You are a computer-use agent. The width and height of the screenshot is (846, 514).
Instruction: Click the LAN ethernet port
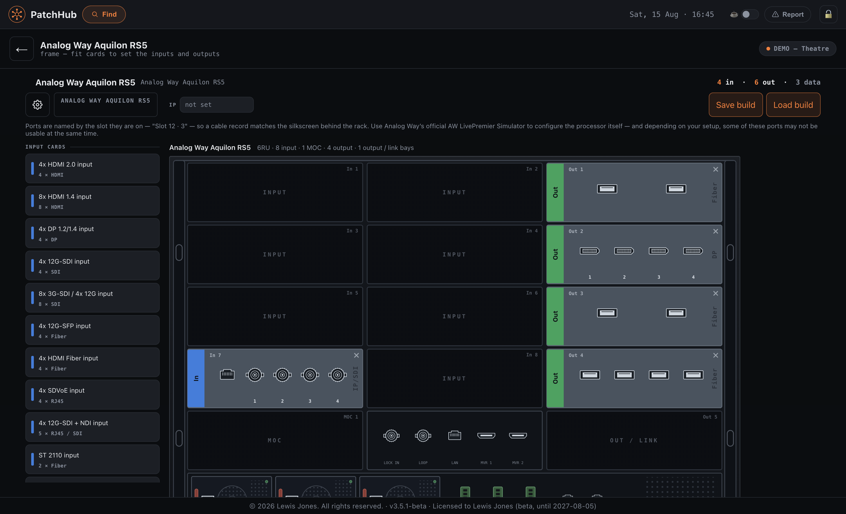[454, 435]
